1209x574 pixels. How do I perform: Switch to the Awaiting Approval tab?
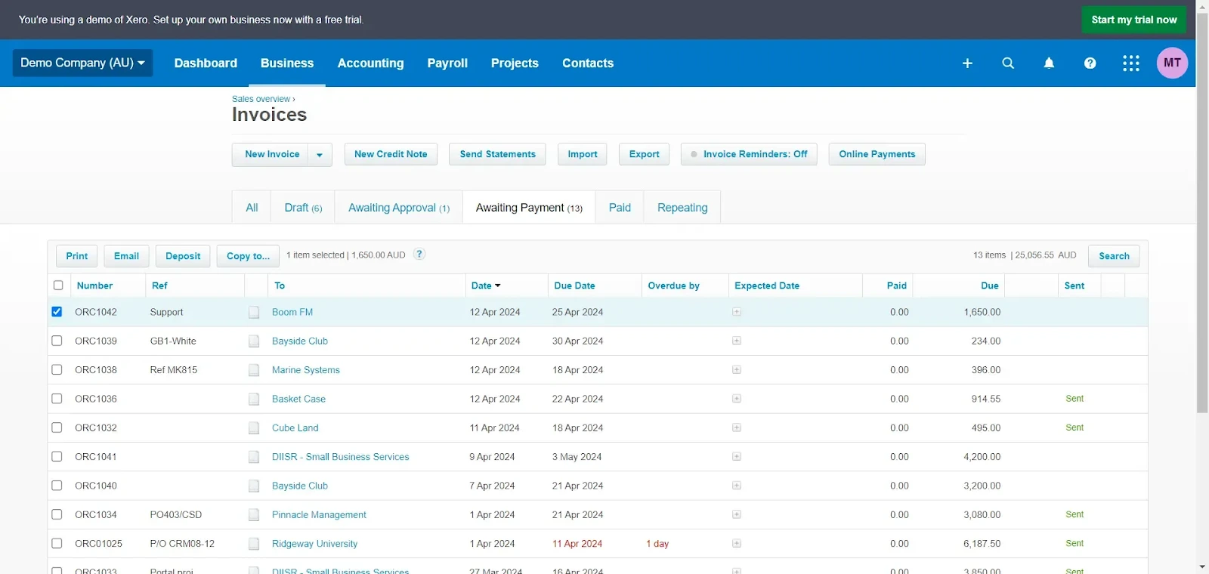click(399, 208)
